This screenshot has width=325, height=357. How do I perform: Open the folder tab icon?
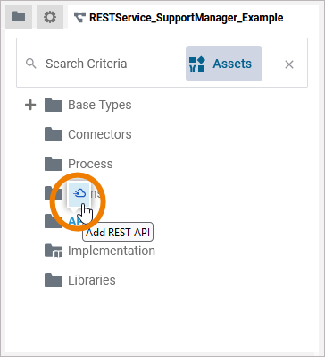coord(19,17)
